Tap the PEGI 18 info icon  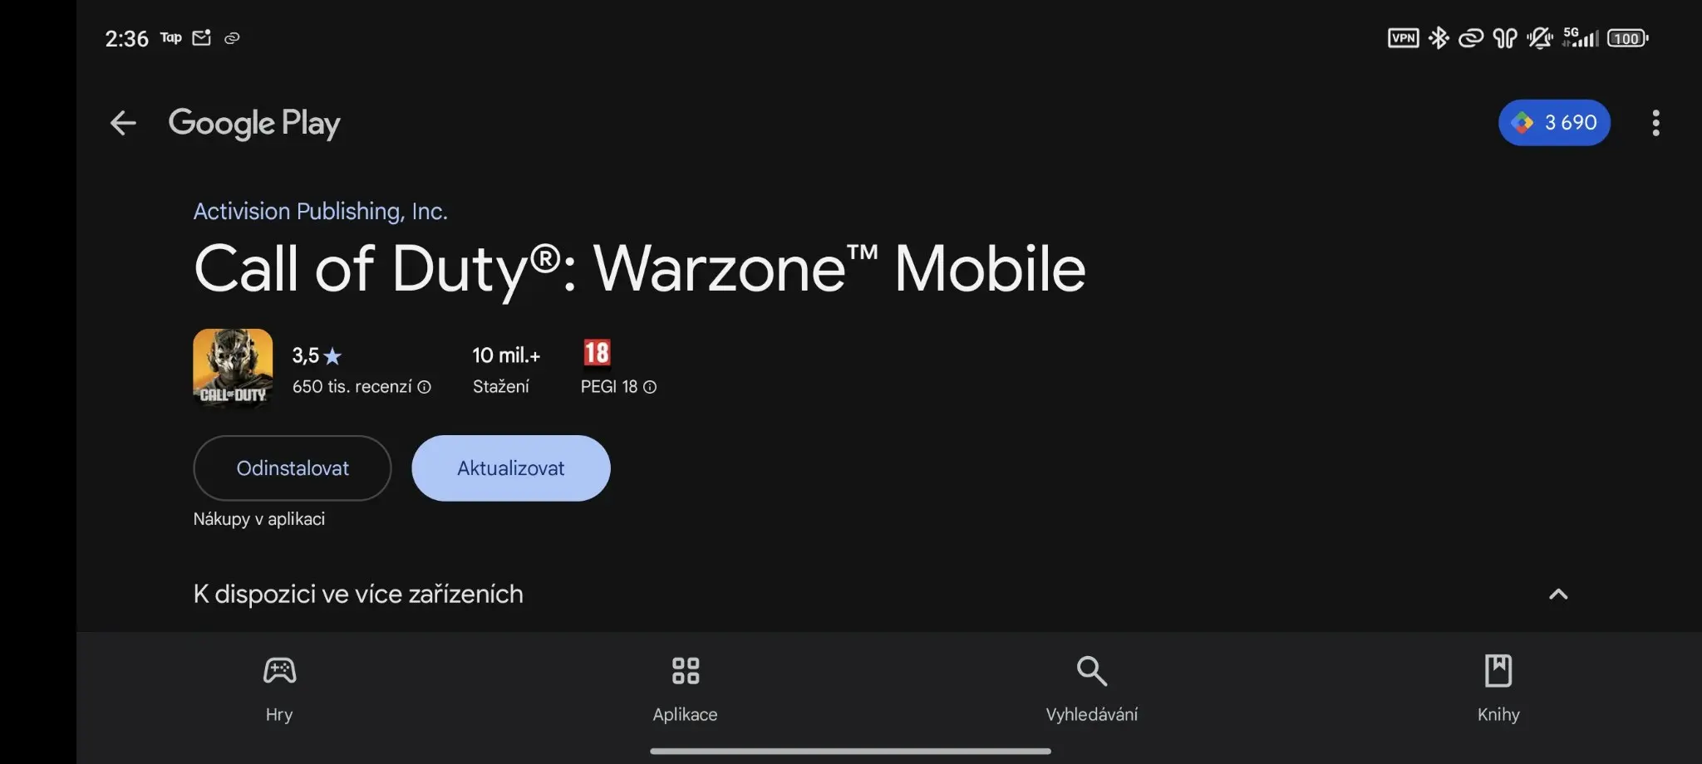pyautogui.click(x=650, y=387)
